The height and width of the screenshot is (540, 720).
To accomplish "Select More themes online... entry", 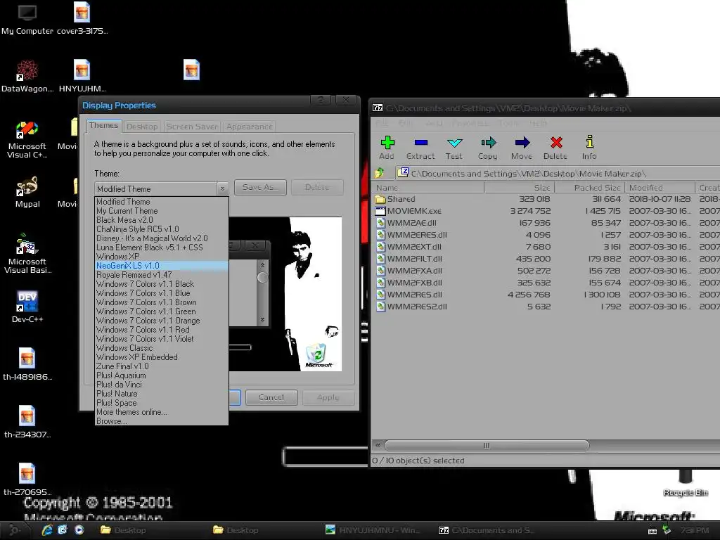I will click(162, 412).
